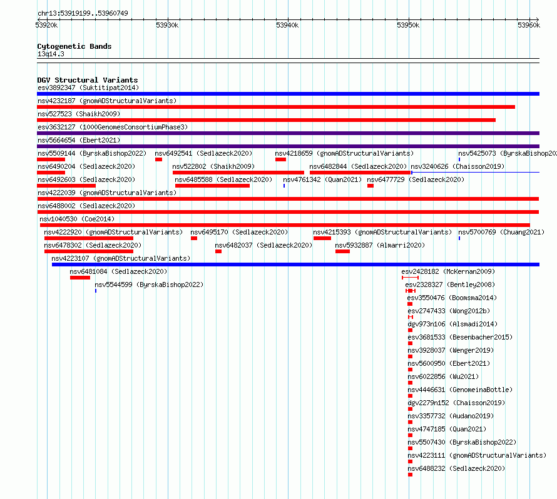Select dgv973n106 (Alsmadi2014) label
Image resolution: width=557 pixels, height=499 pixels.
click(x=452, y=324)
